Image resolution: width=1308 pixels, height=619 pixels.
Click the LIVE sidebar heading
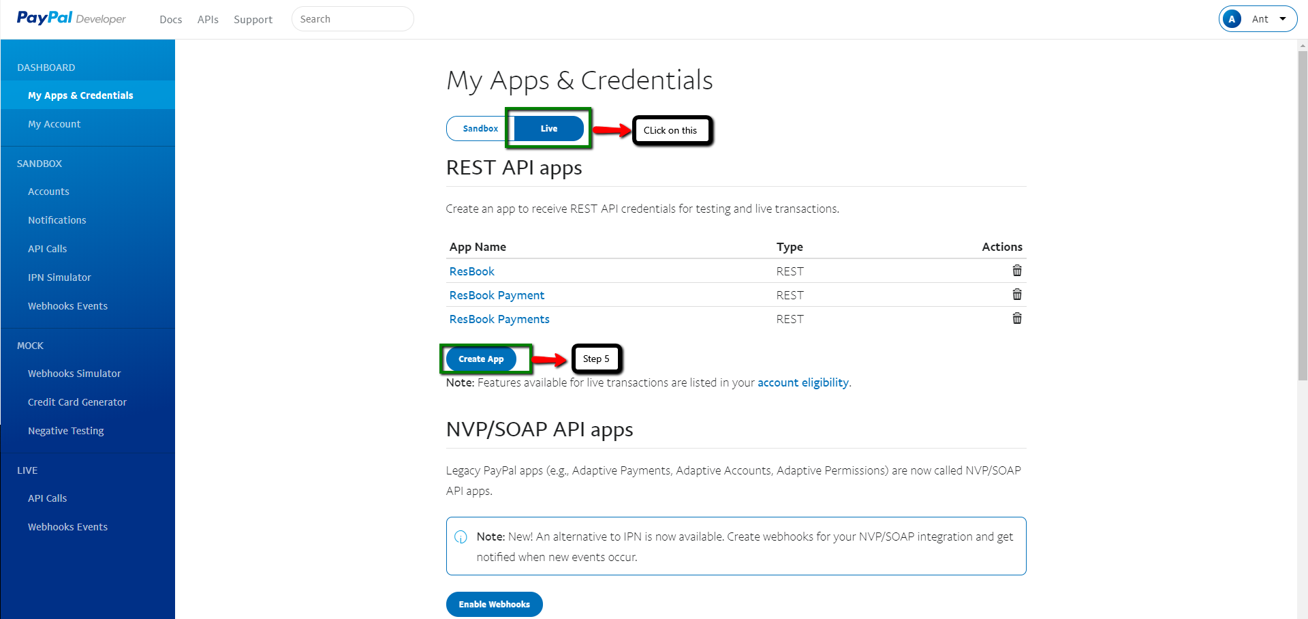pos(27,470)
